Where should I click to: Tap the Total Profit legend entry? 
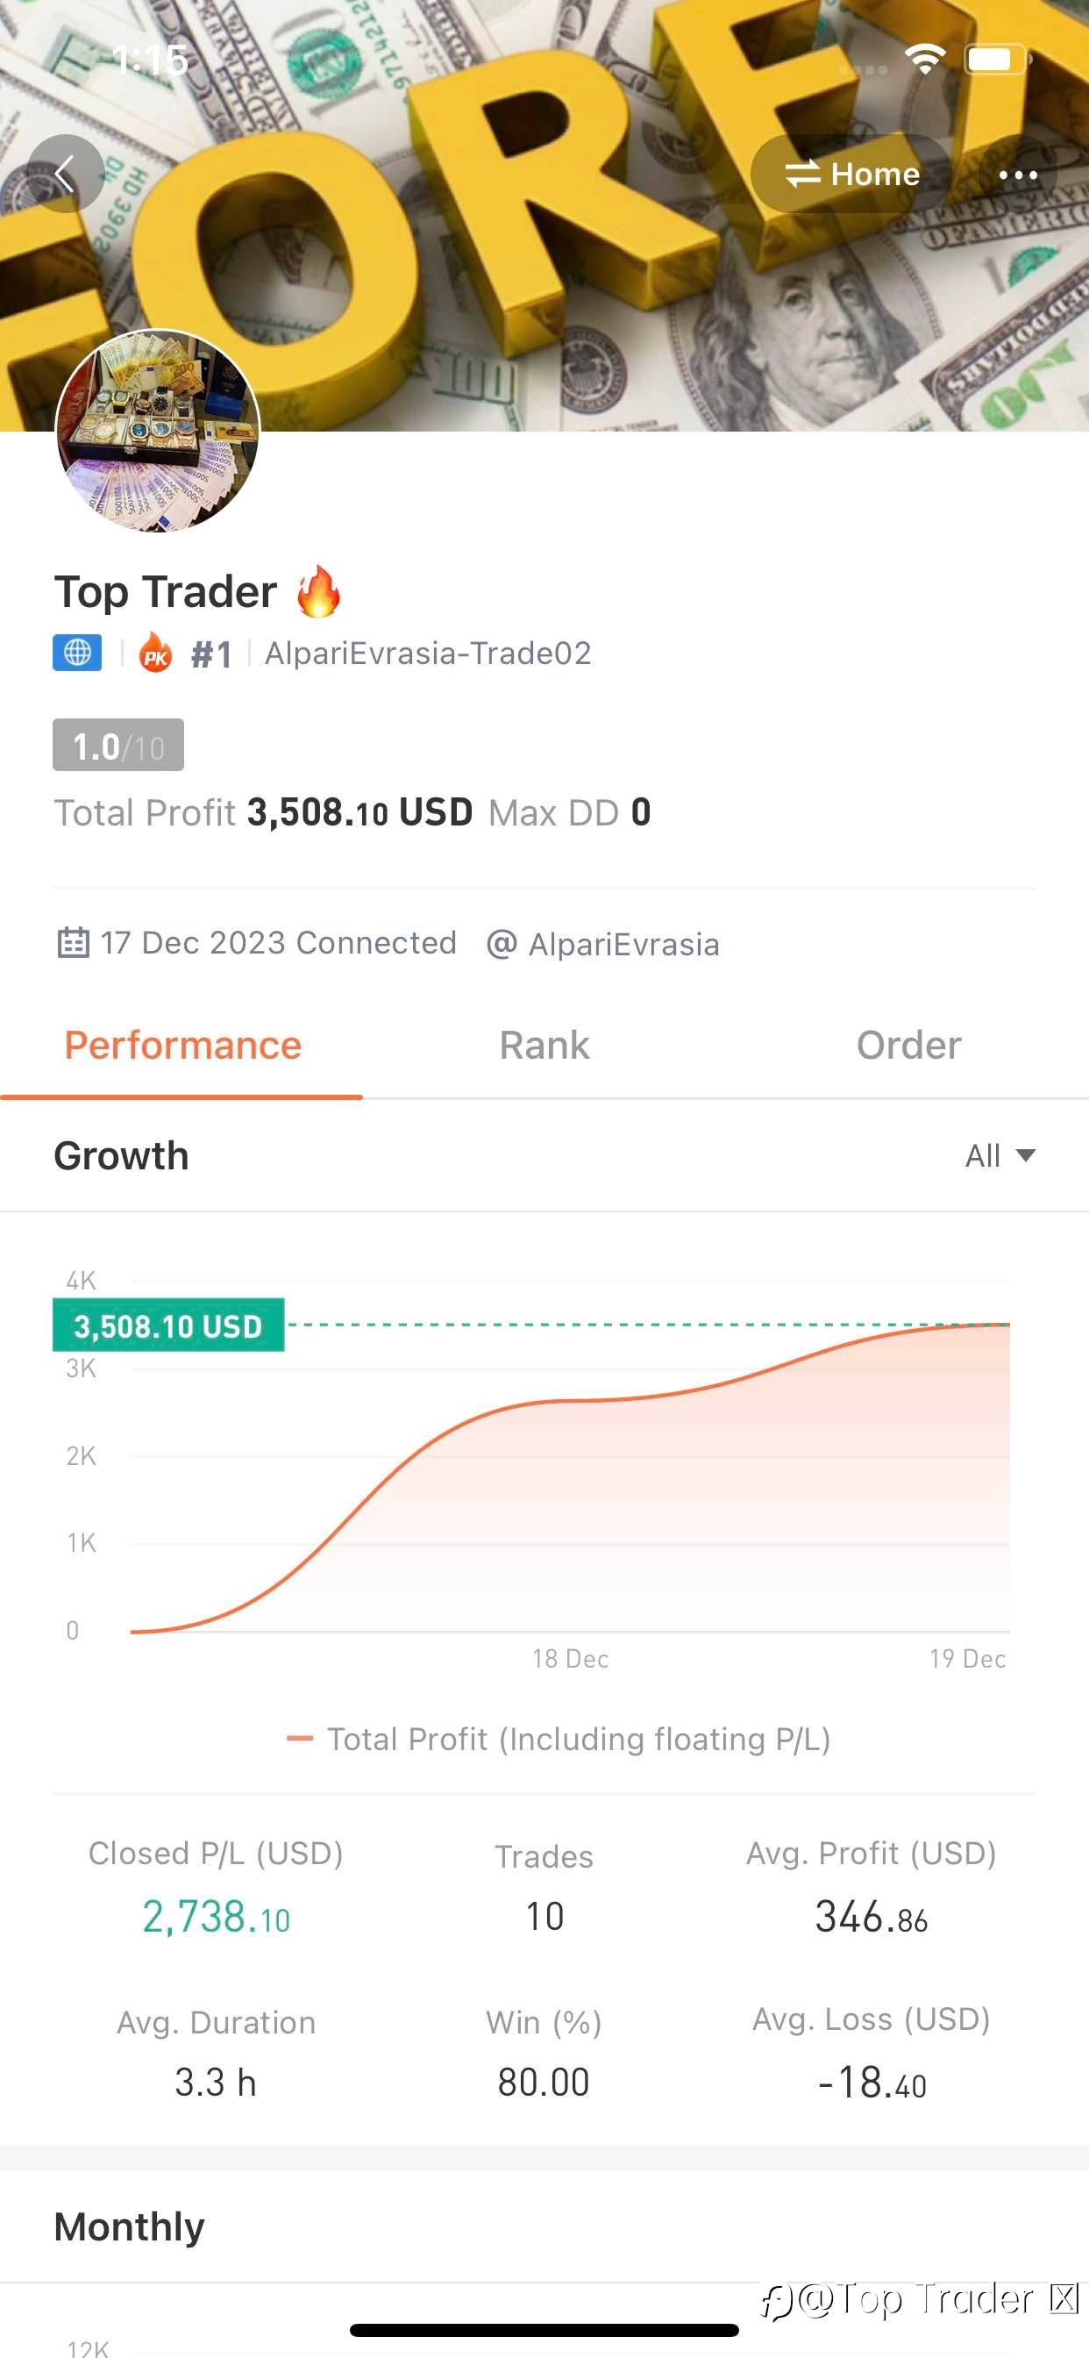[559, 1740]
